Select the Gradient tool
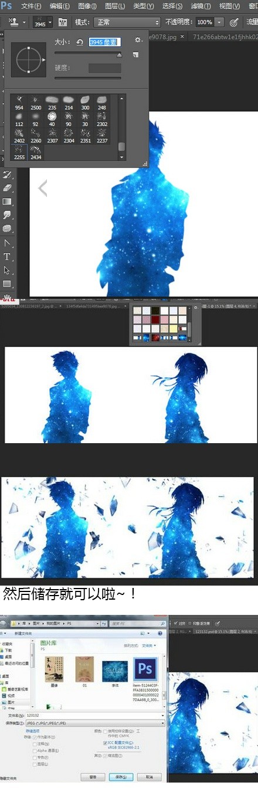The height and width of the screenshot is (789, 258). click(8, 202)
